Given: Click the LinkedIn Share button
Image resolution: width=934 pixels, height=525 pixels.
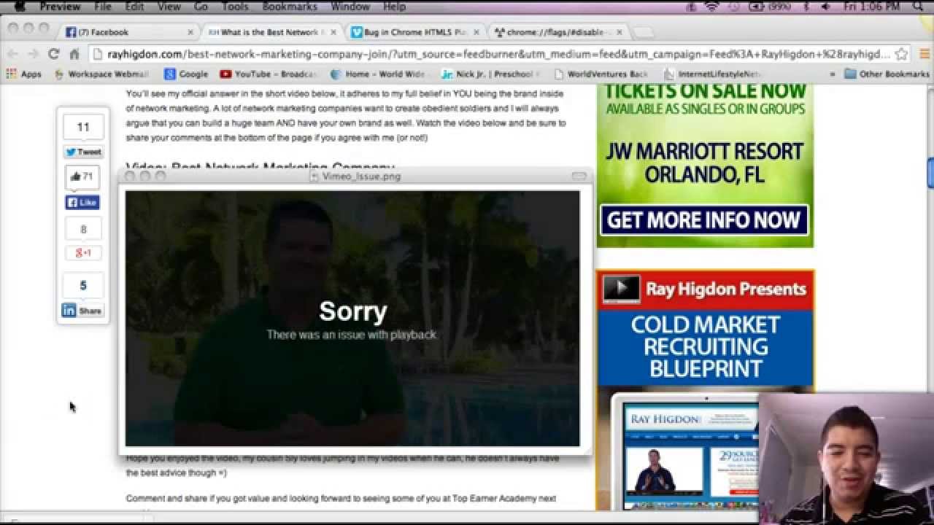Looking at the screenshot, I should (82, 311).
